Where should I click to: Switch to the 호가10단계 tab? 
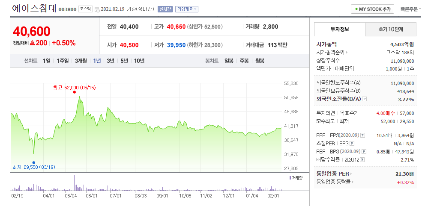(x=391, y=29)
